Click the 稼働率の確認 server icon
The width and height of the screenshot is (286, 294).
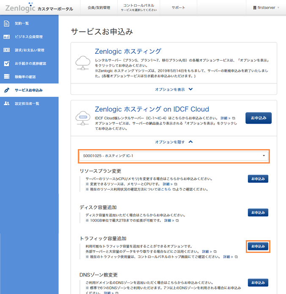coord(6,77)
